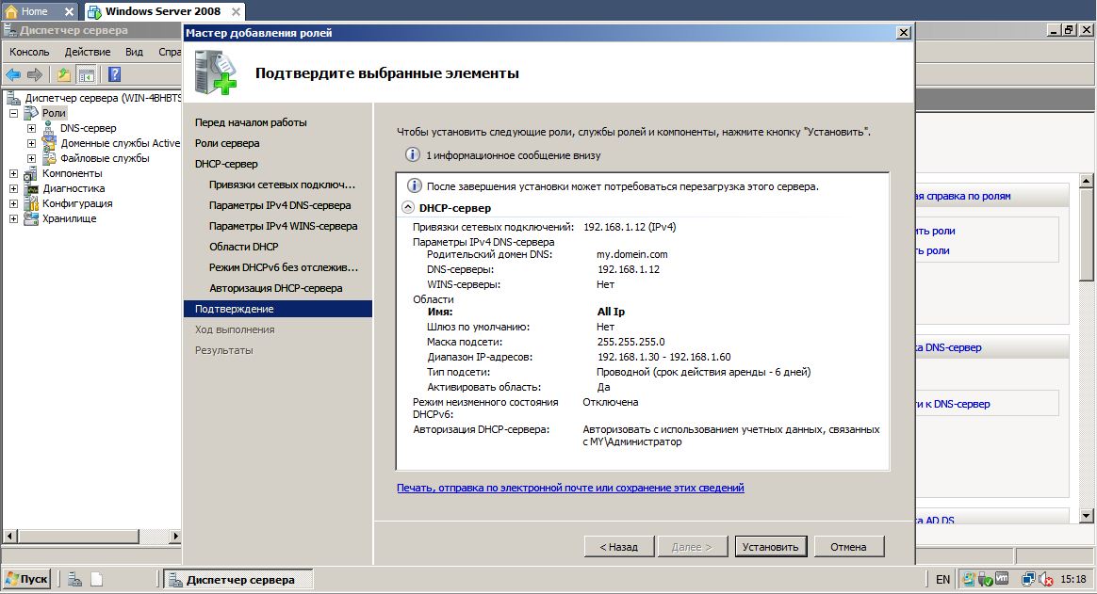This screenshot has height=594, width=1097.
Task: Open the Вид menu
Action: (x=134, y=52)
